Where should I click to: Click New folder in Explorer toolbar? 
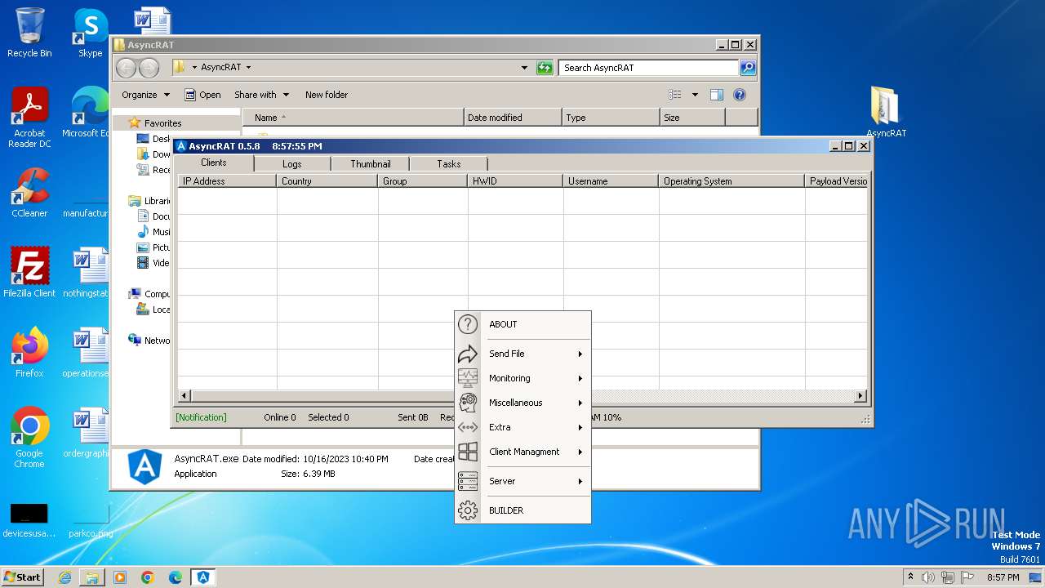[327, 95]
